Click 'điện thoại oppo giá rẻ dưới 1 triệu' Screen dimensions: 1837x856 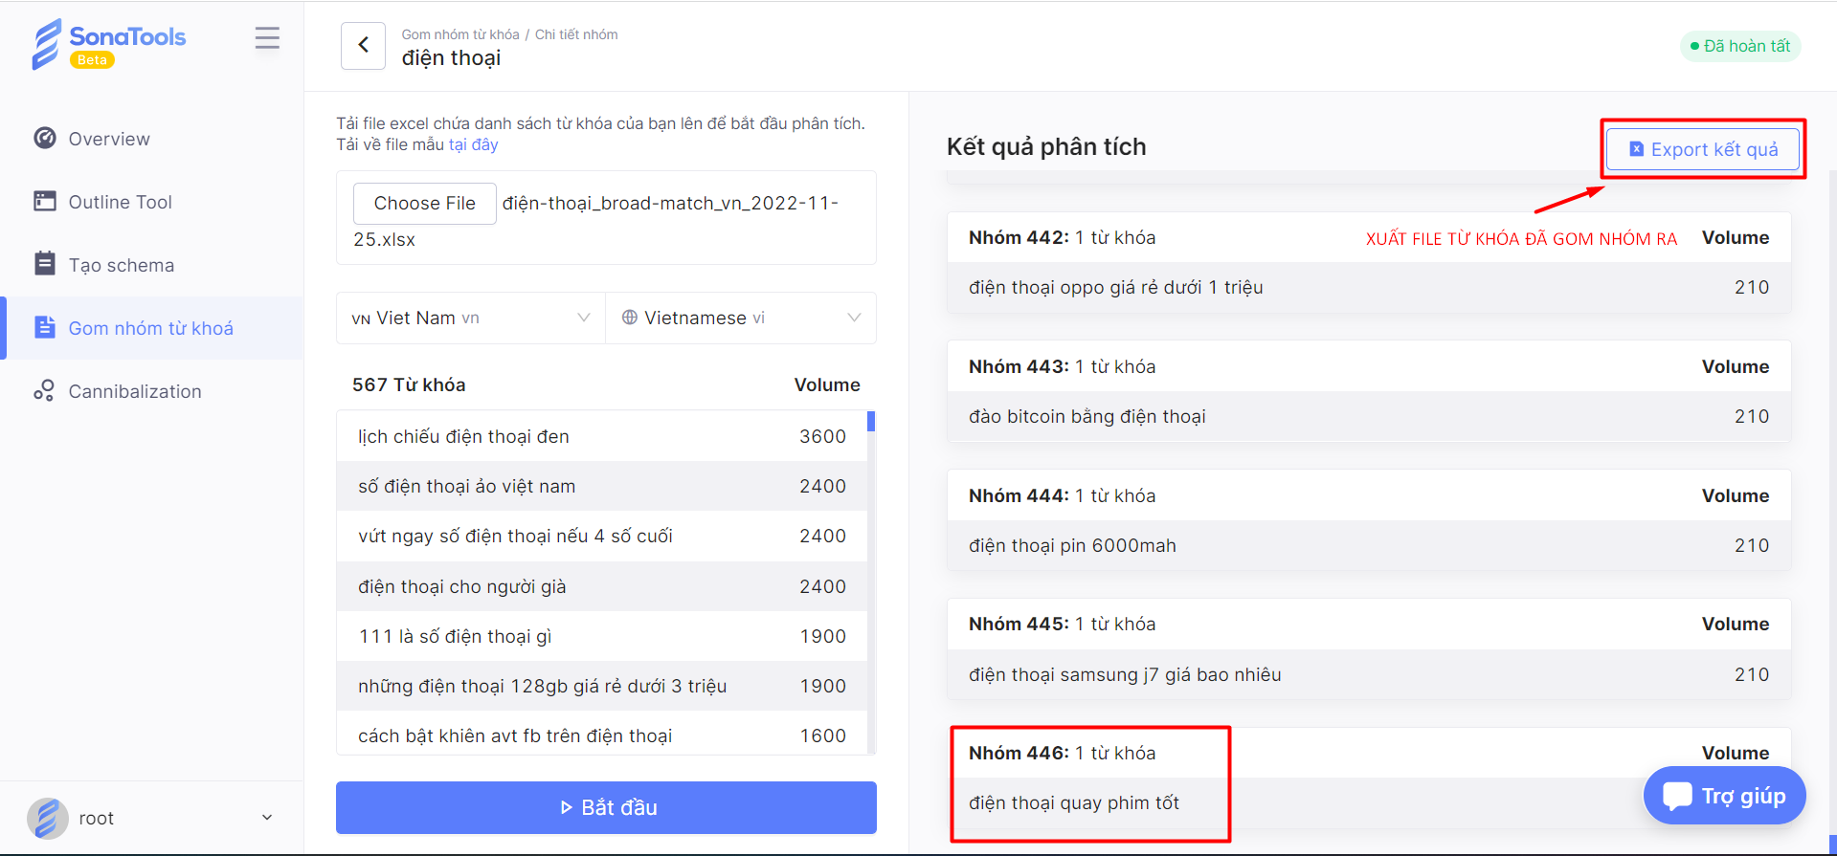click(x=1369, y=287)
